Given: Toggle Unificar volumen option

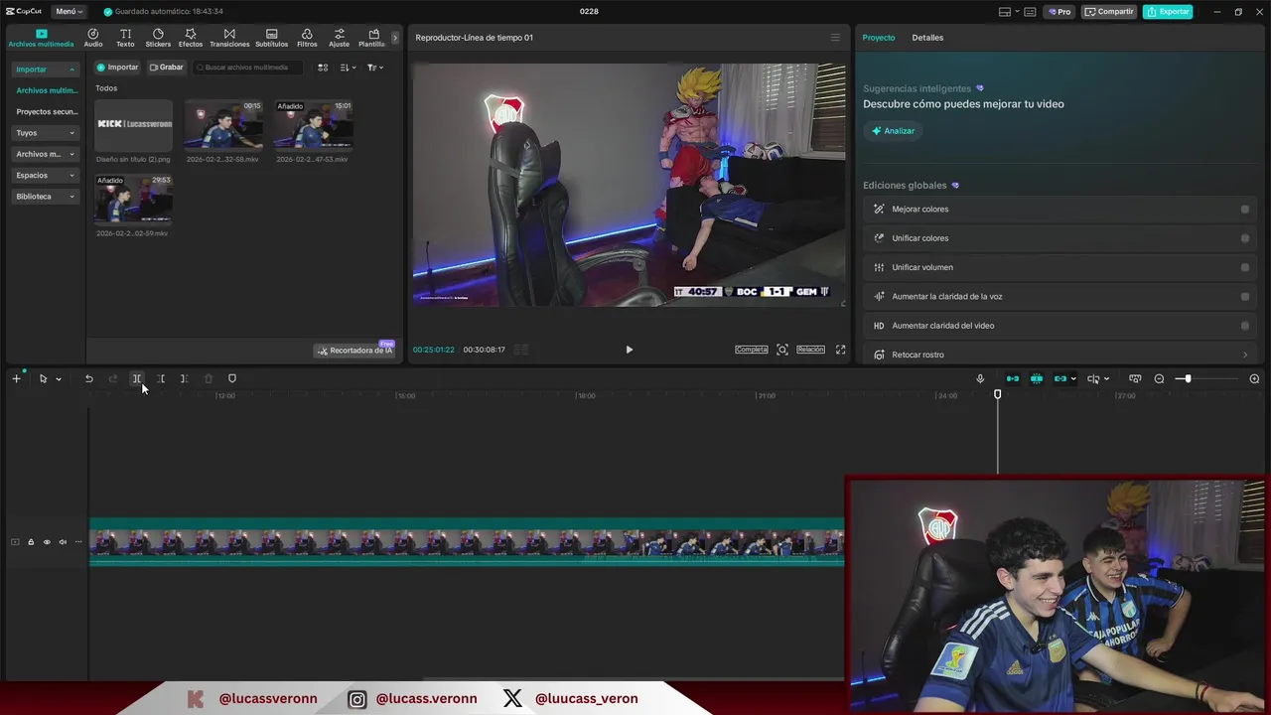Looking at the screenshot, I should tap(1245, 267).
